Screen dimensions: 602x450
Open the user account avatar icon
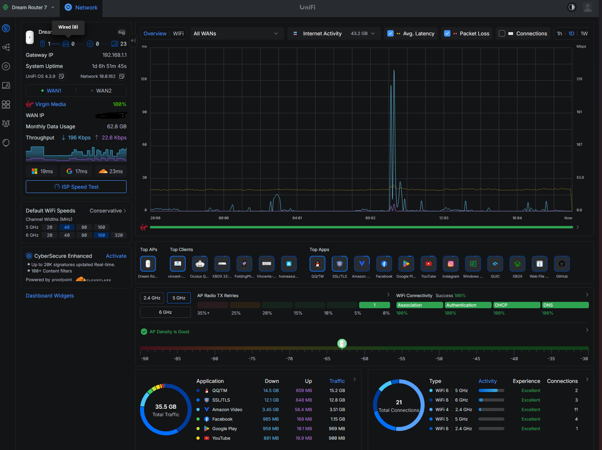(x=587, y=8)
